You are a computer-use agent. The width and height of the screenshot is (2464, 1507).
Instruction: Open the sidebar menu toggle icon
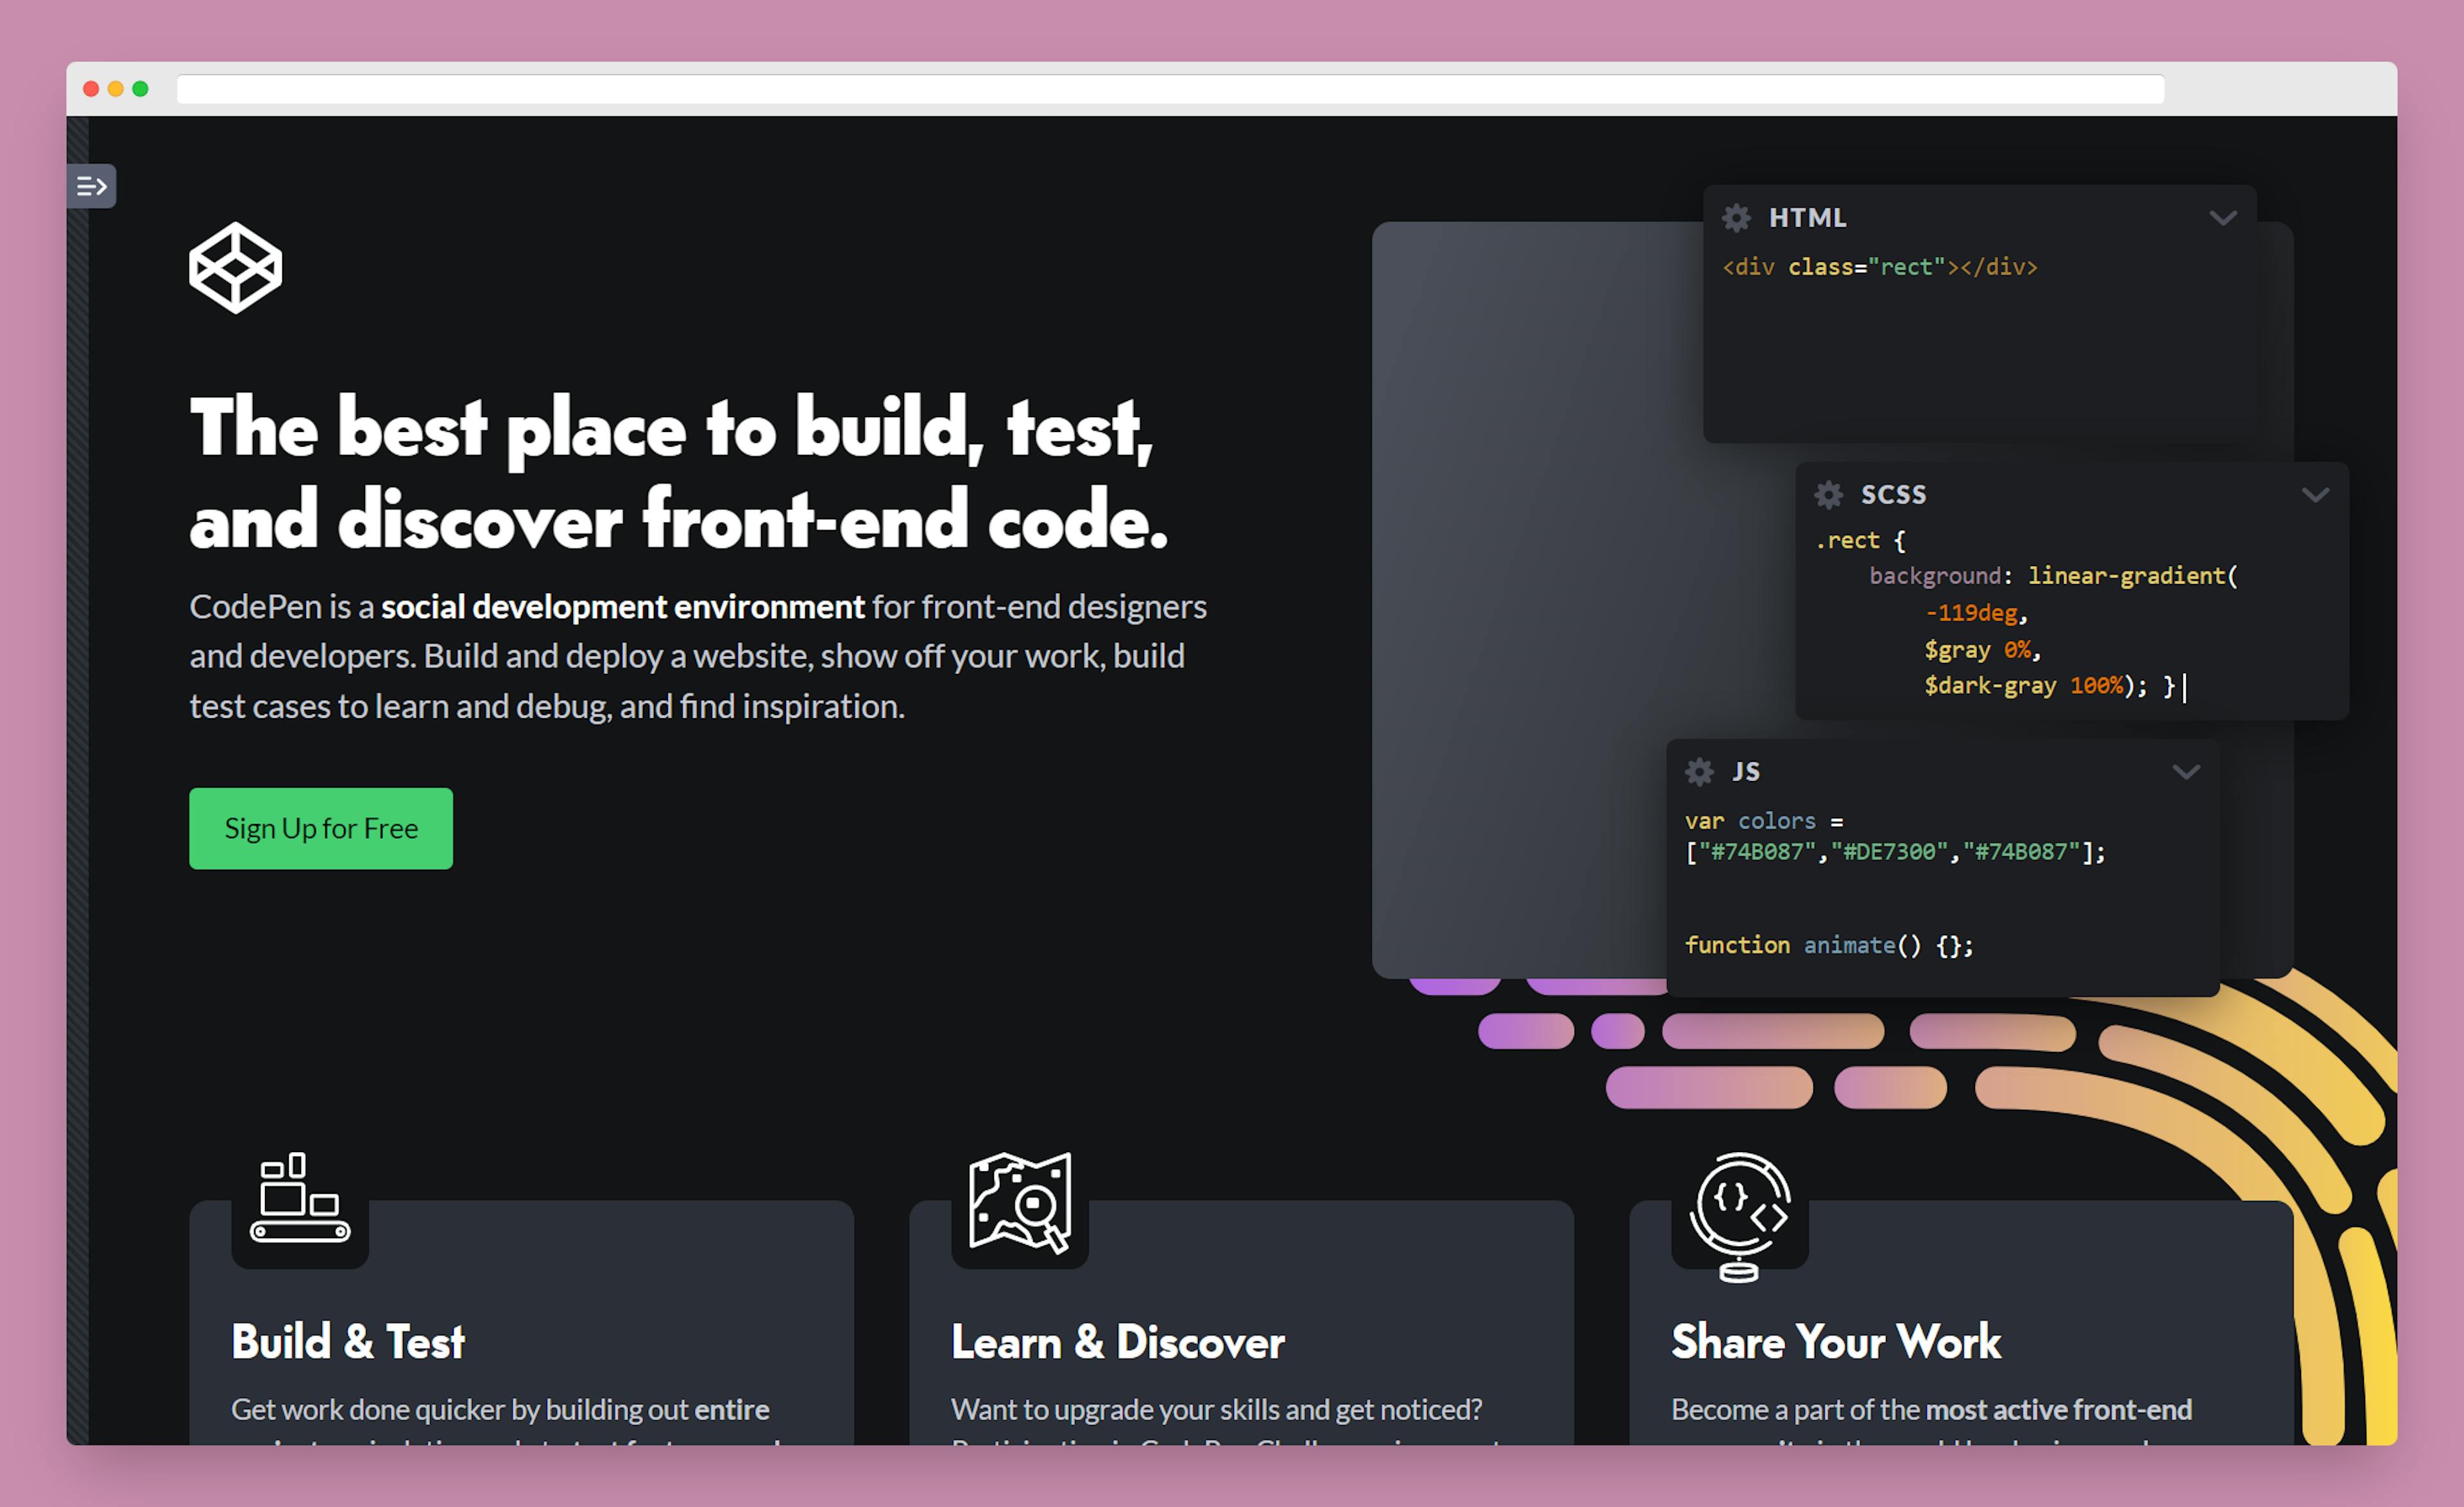91,186
